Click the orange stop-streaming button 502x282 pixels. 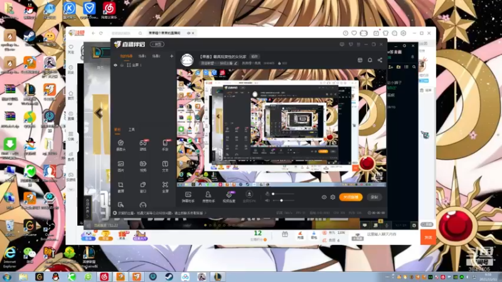pyautogui.click(x=351, y=197)
